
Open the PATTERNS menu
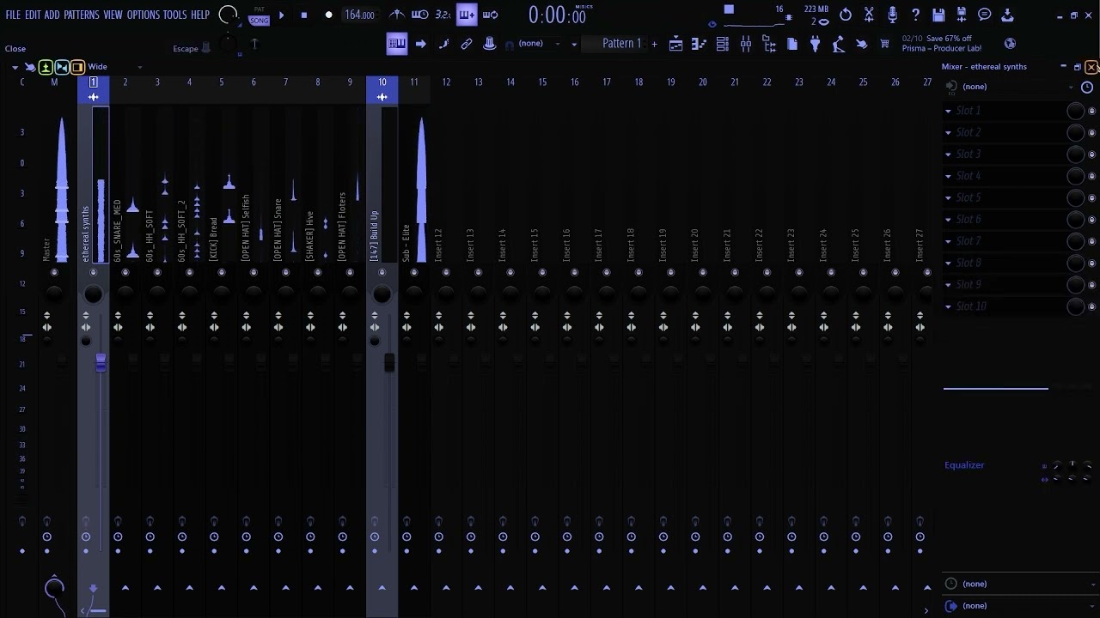pos(82,15)
